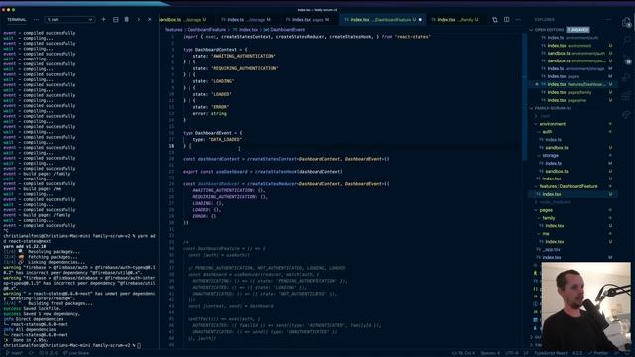Switch to the TERMINAL panel tab
The height and width of the screenshot is (357, 635).
point(17,19)
